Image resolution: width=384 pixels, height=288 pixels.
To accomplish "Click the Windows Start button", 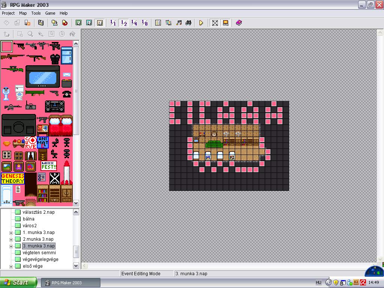I will [18, 282].
